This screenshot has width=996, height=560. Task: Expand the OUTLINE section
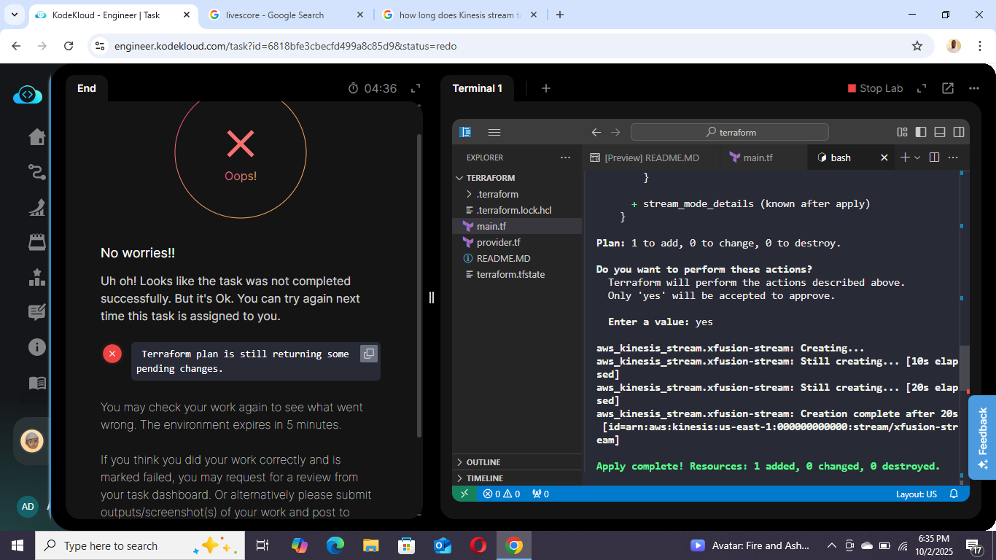(x=483, y=462)
